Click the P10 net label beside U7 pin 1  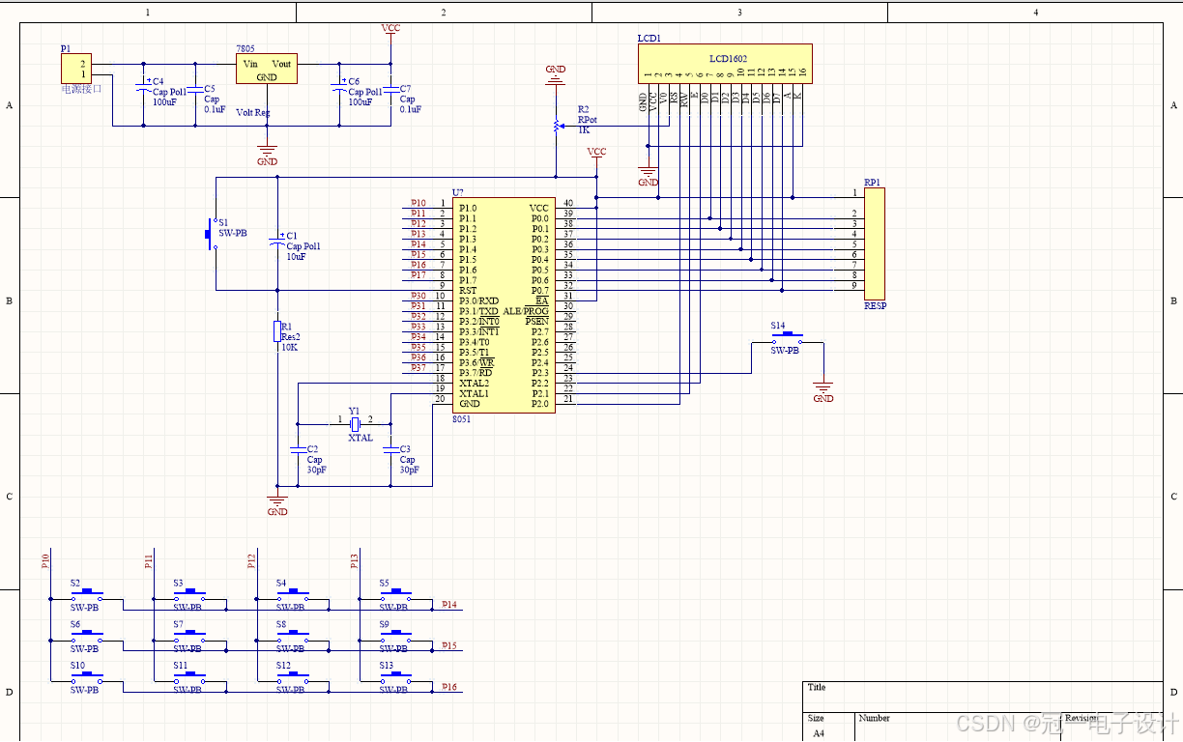[418, 203]
